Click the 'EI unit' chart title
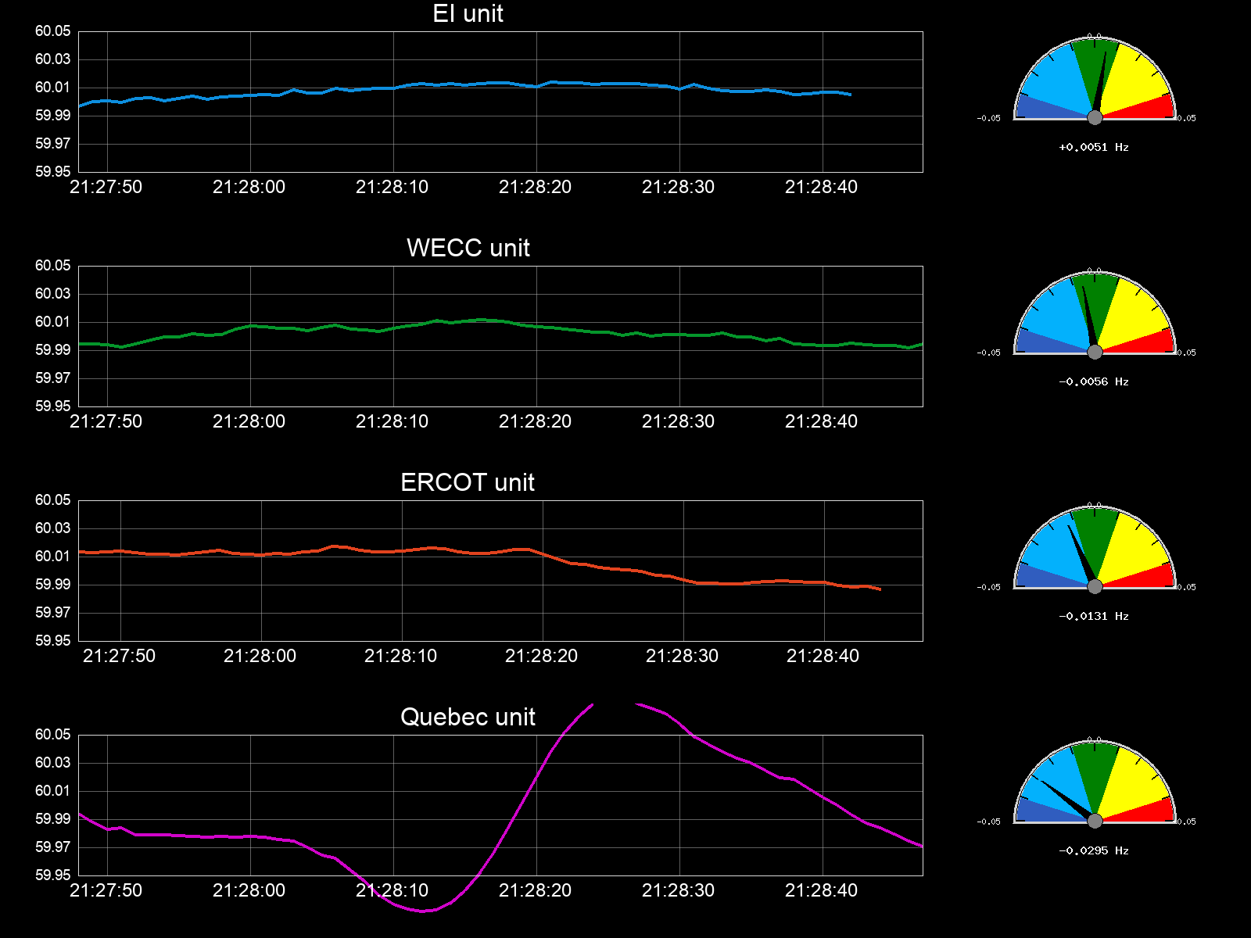 pos(468,13)
